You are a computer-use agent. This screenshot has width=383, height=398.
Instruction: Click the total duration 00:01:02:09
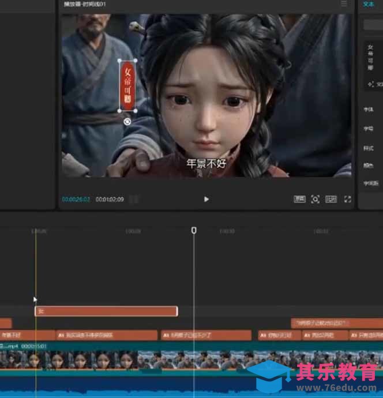[x=110, y=199]
